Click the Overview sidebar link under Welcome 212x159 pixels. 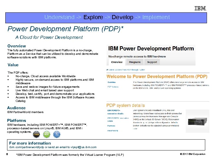tap(112, 82)
